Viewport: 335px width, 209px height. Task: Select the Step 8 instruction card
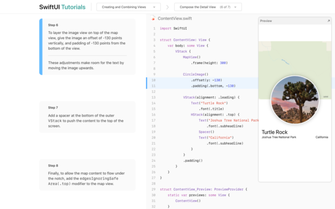87,175
